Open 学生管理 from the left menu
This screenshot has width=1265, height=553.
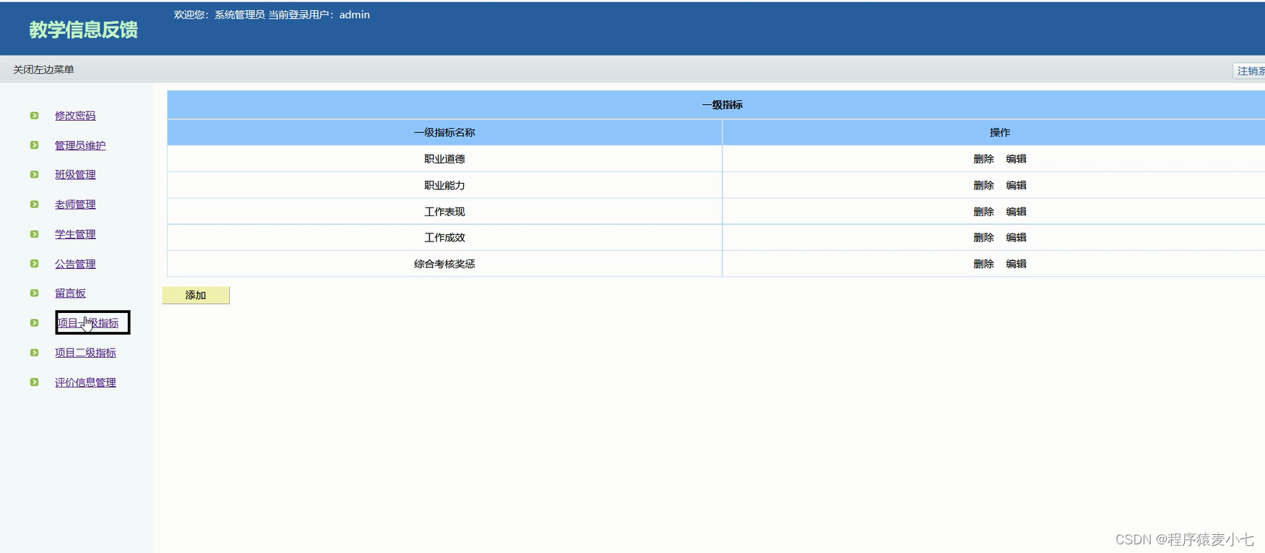pos(75,234)
